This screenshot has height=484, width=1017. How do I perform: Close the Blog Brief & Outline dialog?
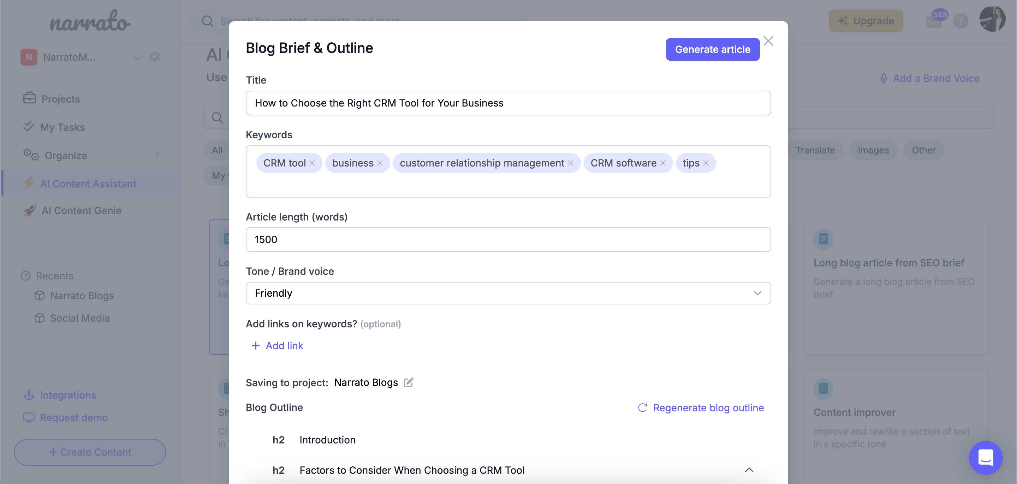point(768,41)
